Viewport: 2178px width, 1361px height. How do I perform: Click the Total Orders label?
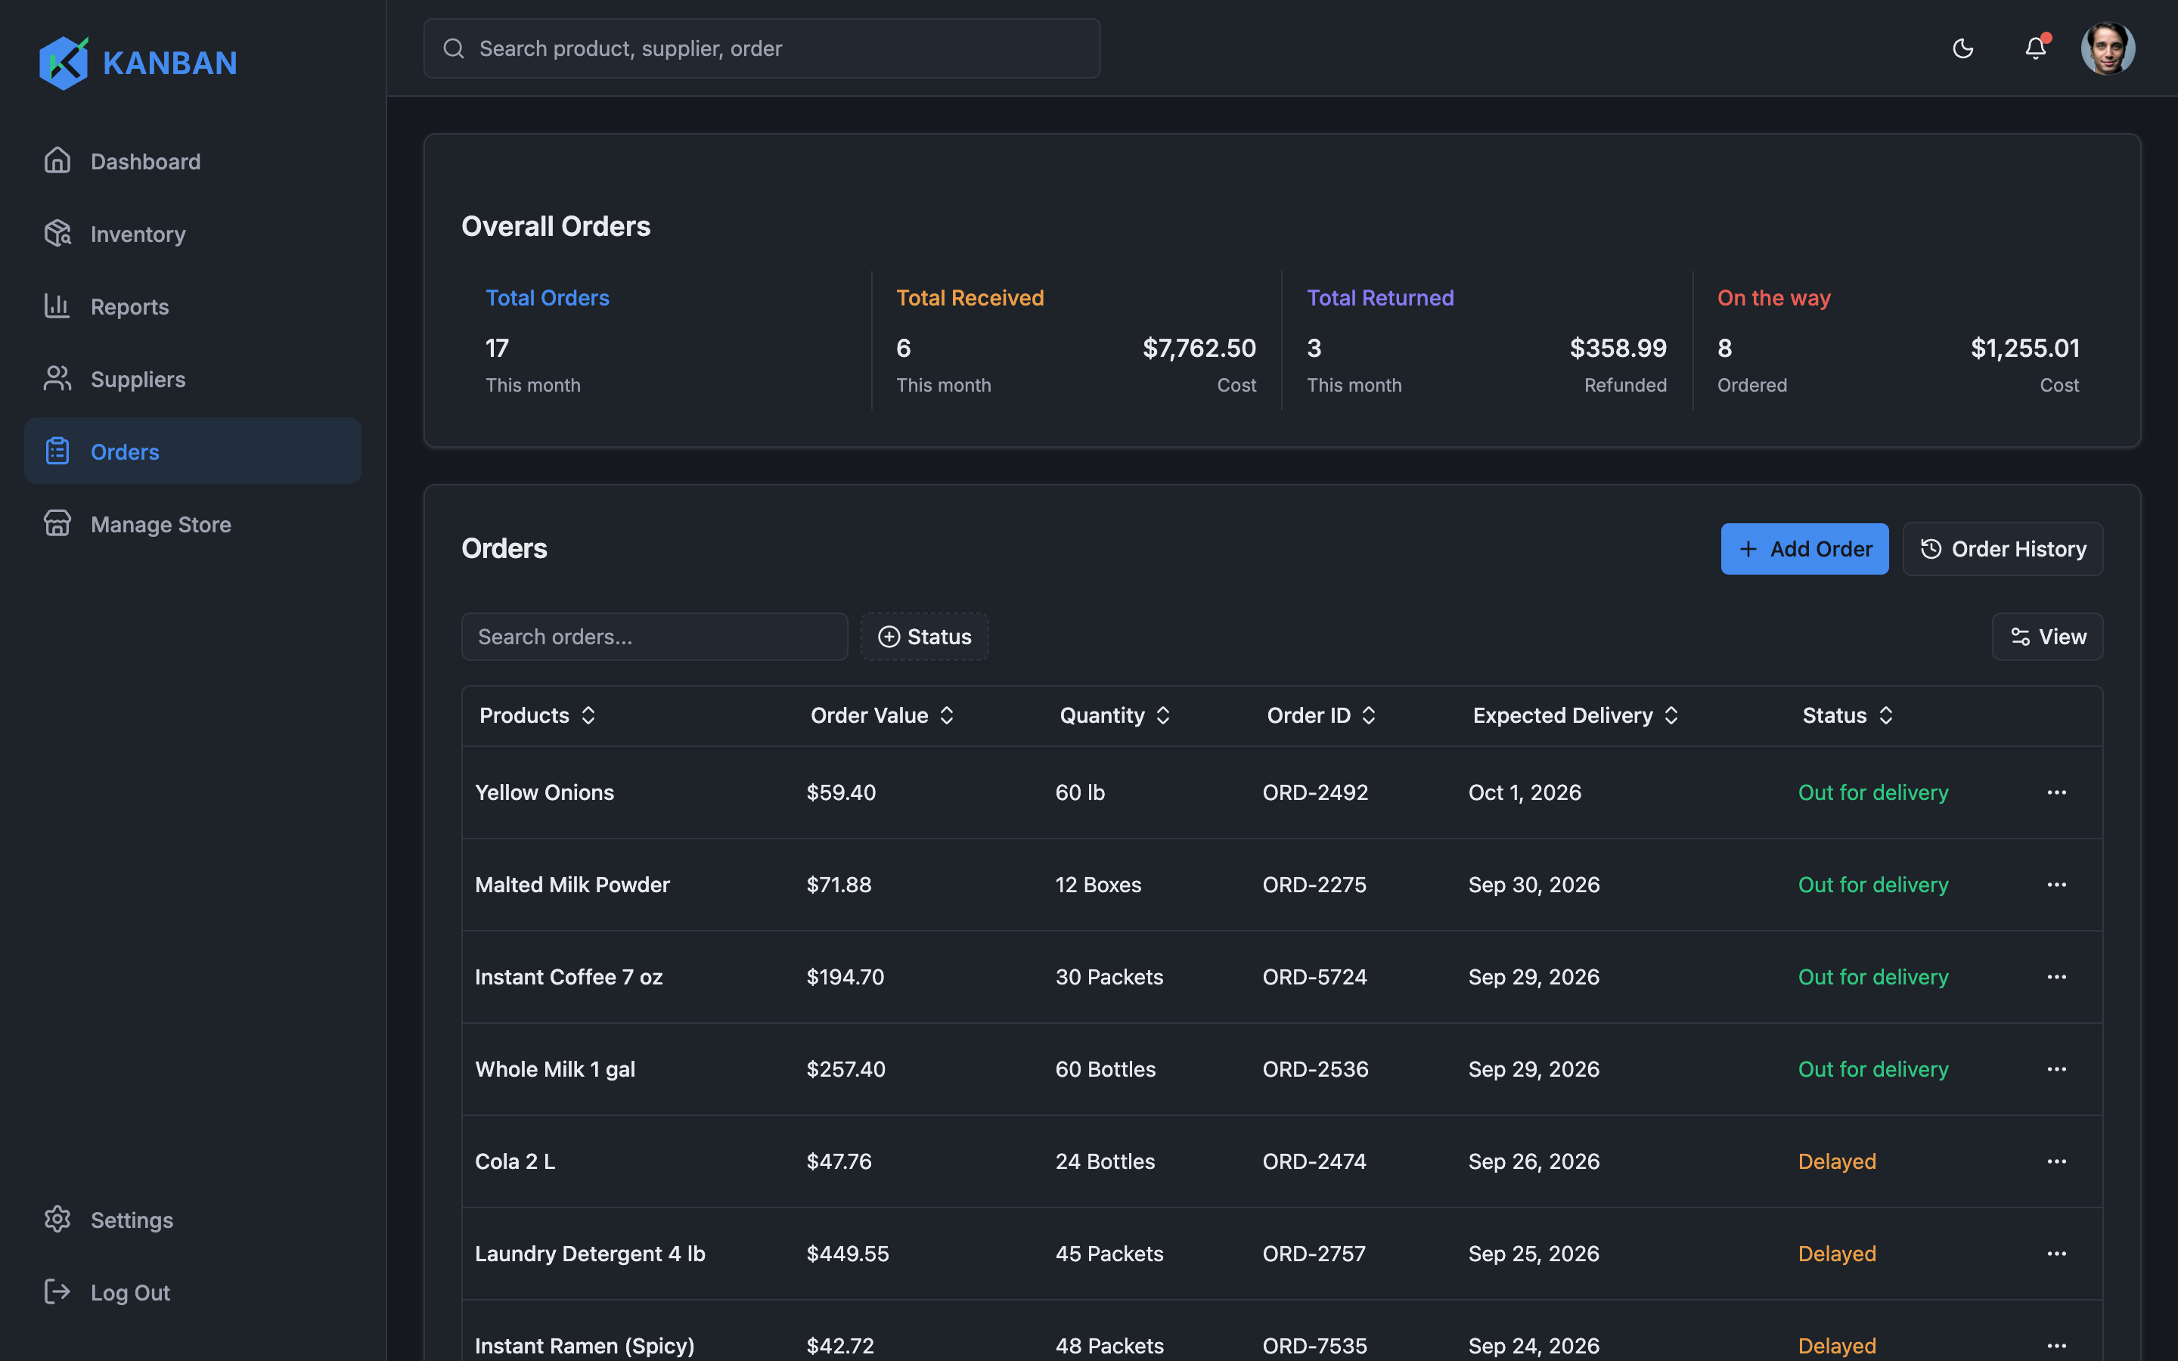[548, 298]
